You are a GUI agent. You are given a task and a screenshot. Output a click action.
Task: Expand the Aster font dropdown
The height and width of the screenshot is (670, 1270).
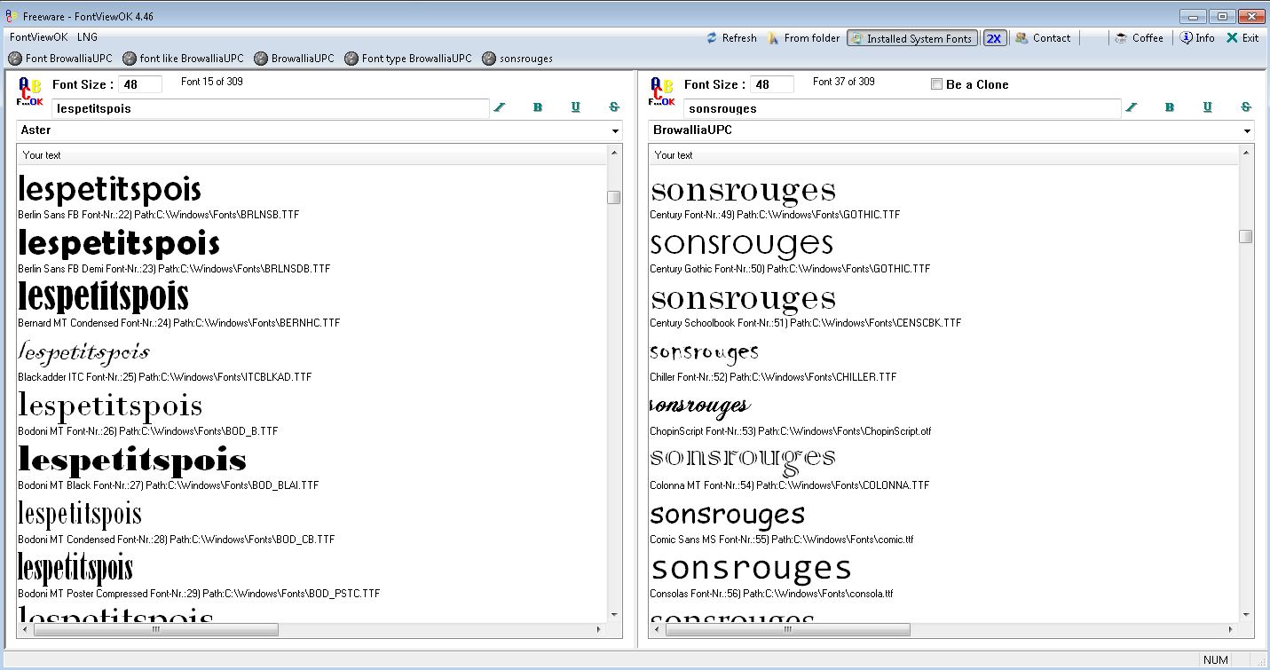615,131
